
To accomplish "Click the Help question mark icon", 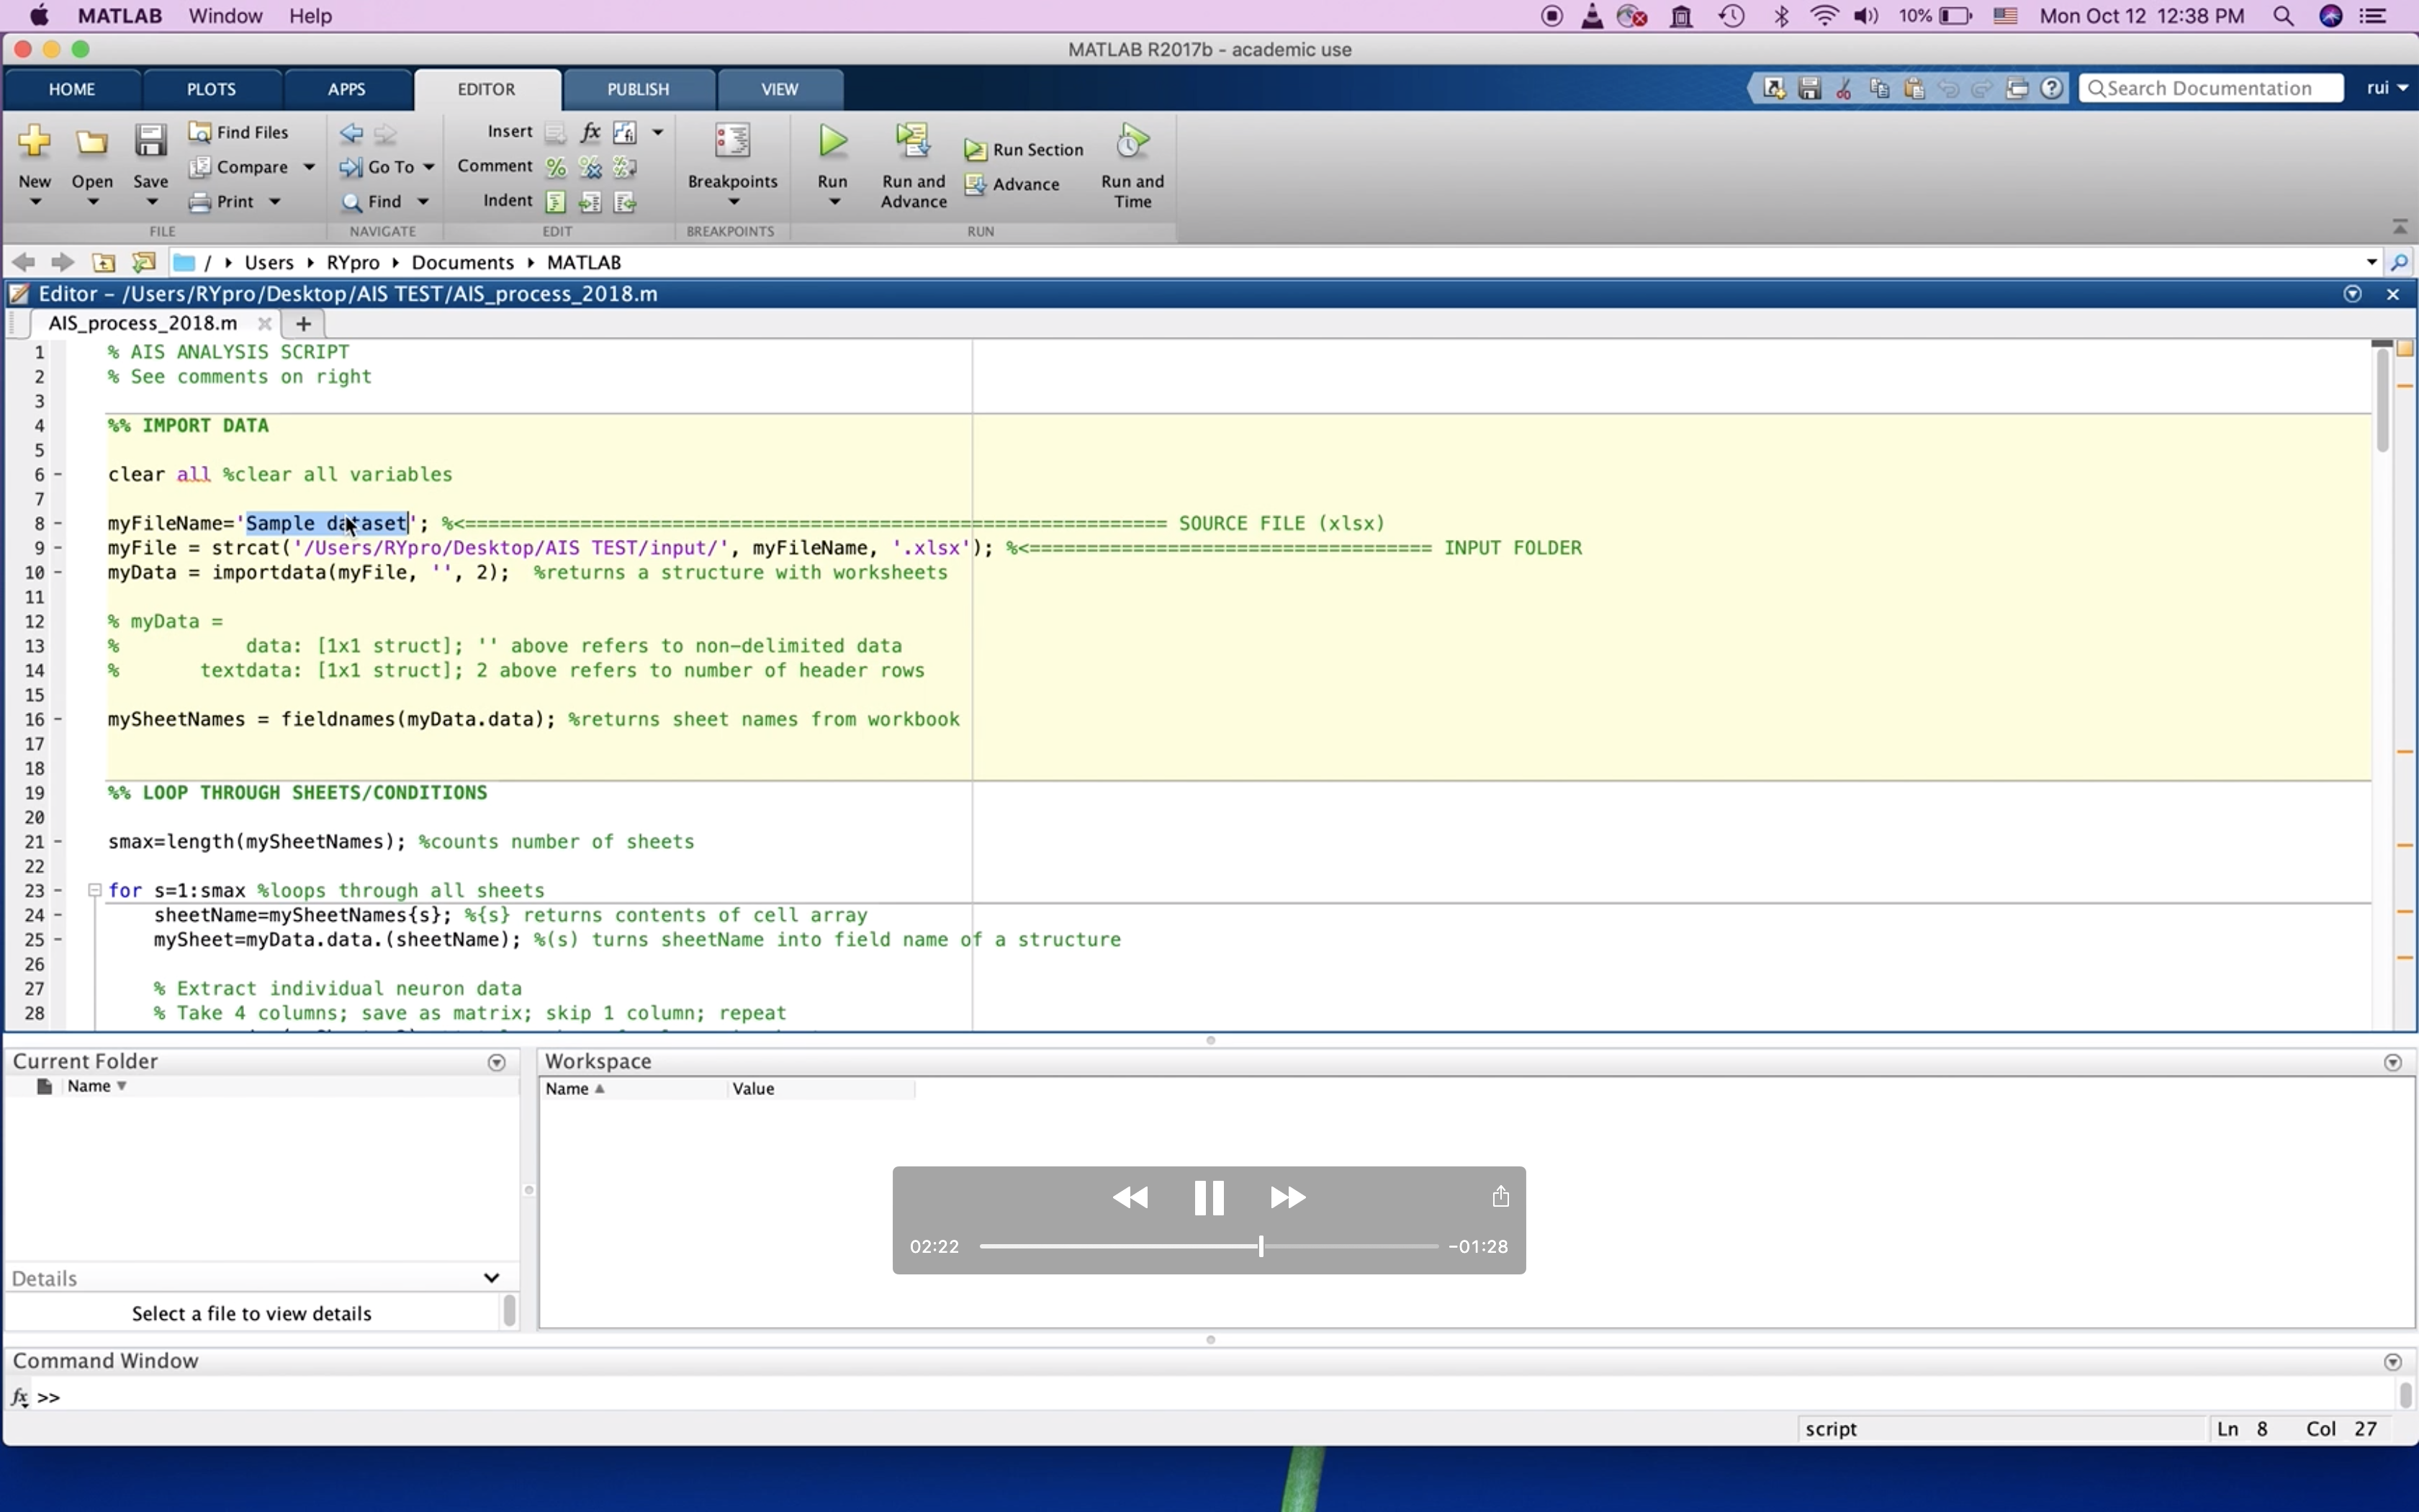I will (x=2052, y=88).
